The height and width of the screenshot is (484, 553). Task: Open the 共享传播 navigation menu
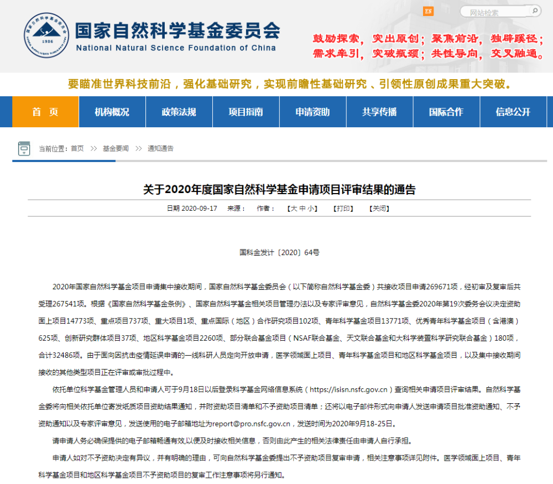pos(379,112)
